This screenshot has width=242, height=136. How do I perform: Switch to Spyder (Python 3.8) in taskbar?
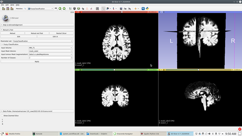coord(153,134)
